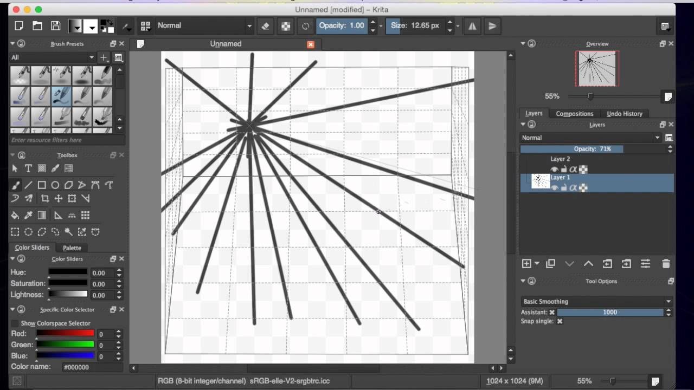Screen dimensions: 694x390
Task: Switch to the Undo History tab
Action: (624, 113)
